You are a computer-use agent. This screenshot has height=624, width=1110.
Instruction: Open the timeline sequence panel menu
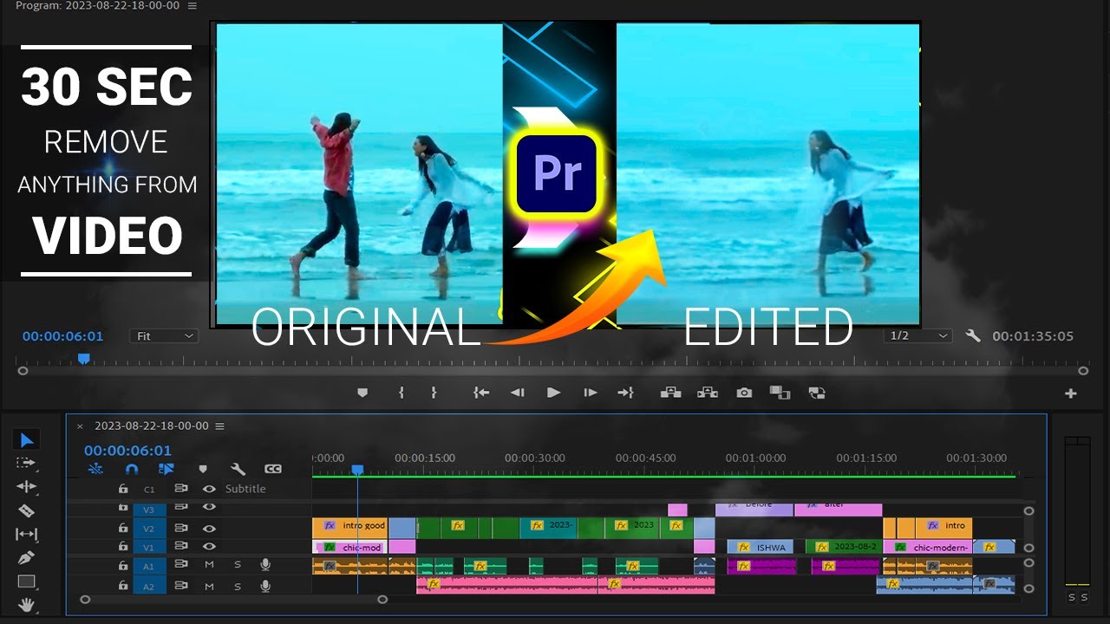click(x=219, y=426)
